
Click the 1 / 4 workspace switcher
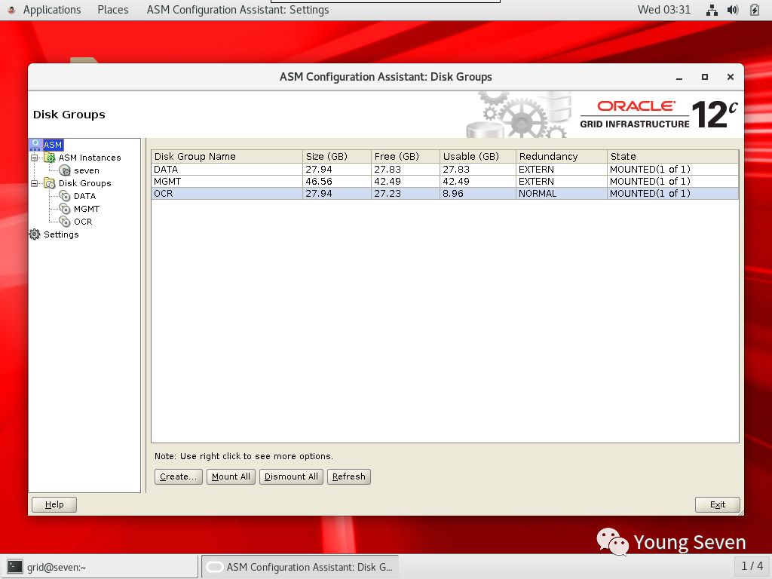(x=752, y=566)
